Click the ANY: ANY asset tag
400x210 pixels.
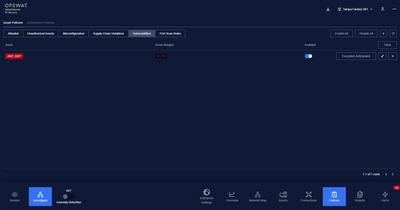(14, 56)
